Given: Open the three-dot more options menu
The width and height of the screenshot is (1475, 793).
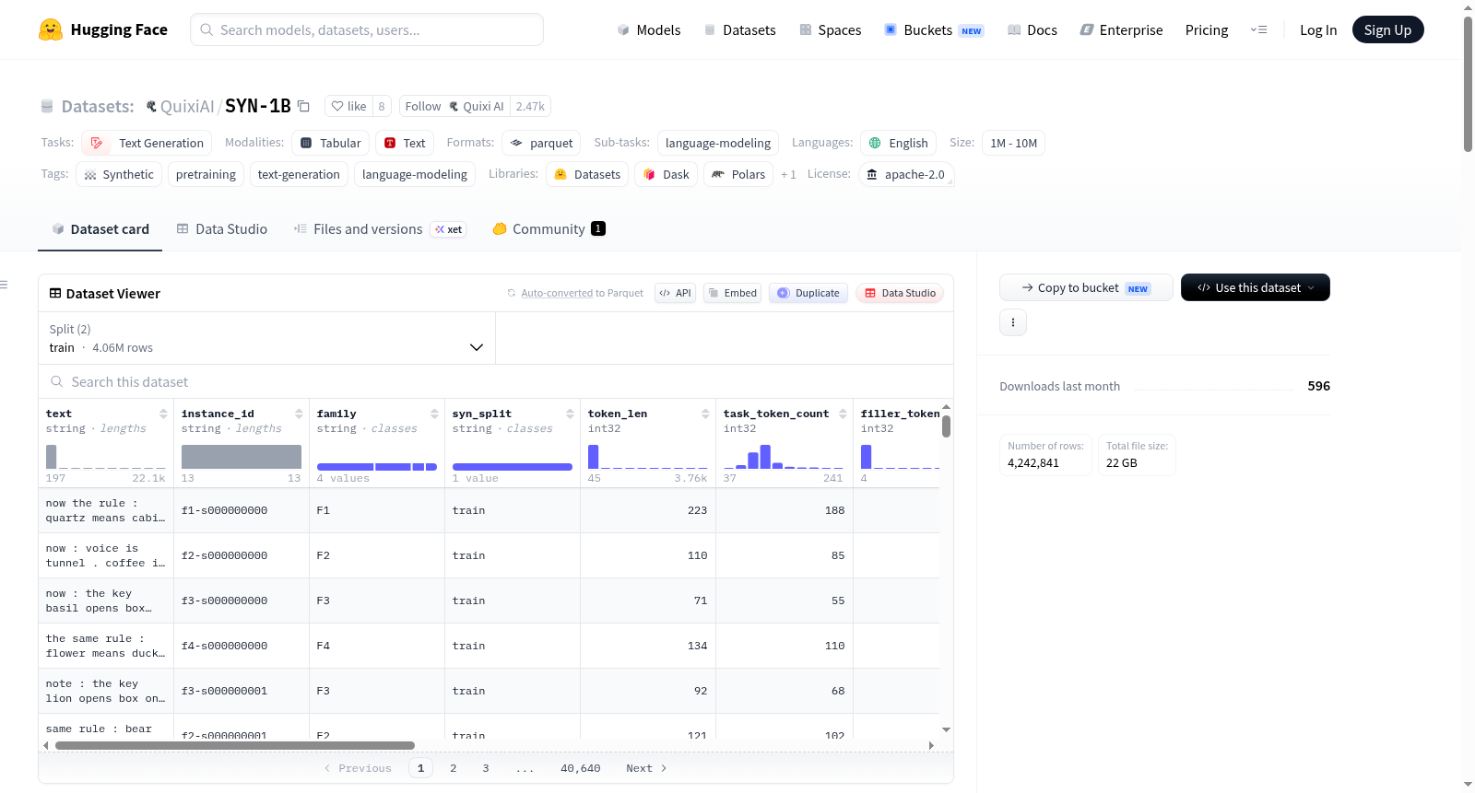Looking at the screenshot, I should click(1013, 322).
